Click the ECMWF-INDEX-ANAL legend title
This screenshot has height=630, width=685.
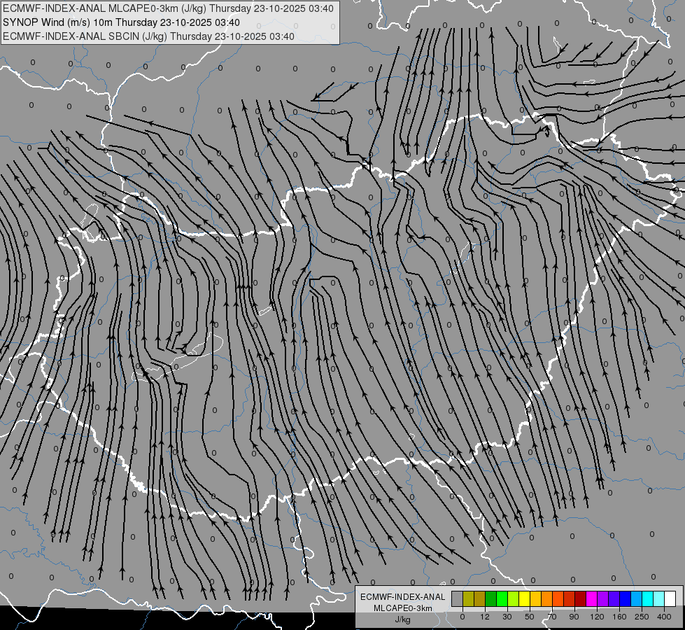(x=402, y=597)
